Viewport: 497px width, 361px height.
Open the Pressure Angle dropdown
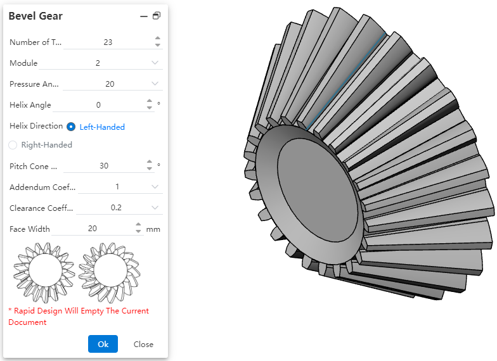[155, 84]
